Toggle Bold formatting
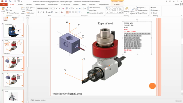183x103 pixels. (38, 12)
